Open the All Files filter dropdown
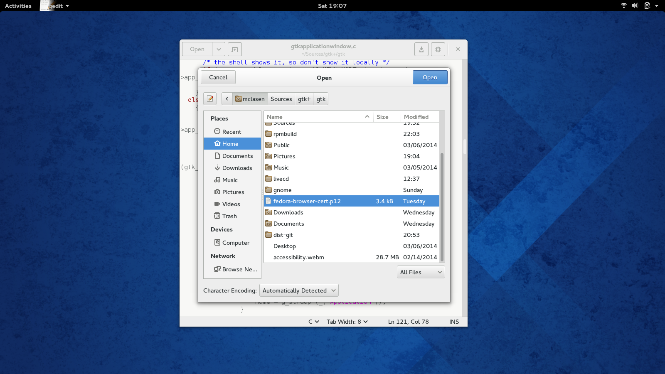665x374 pixels. (421, 272)
